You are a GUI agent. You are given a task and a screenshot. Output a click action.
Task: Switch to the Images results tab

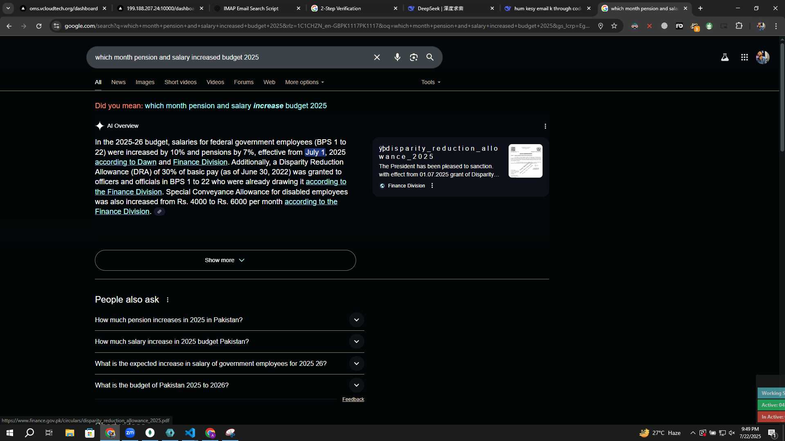(x=145, y=82)
